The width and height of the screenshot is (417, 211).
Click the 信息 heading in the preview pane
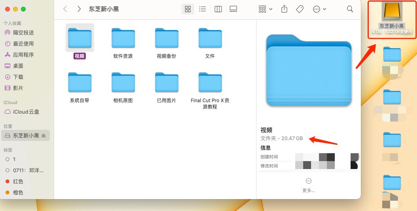point(265,148)
